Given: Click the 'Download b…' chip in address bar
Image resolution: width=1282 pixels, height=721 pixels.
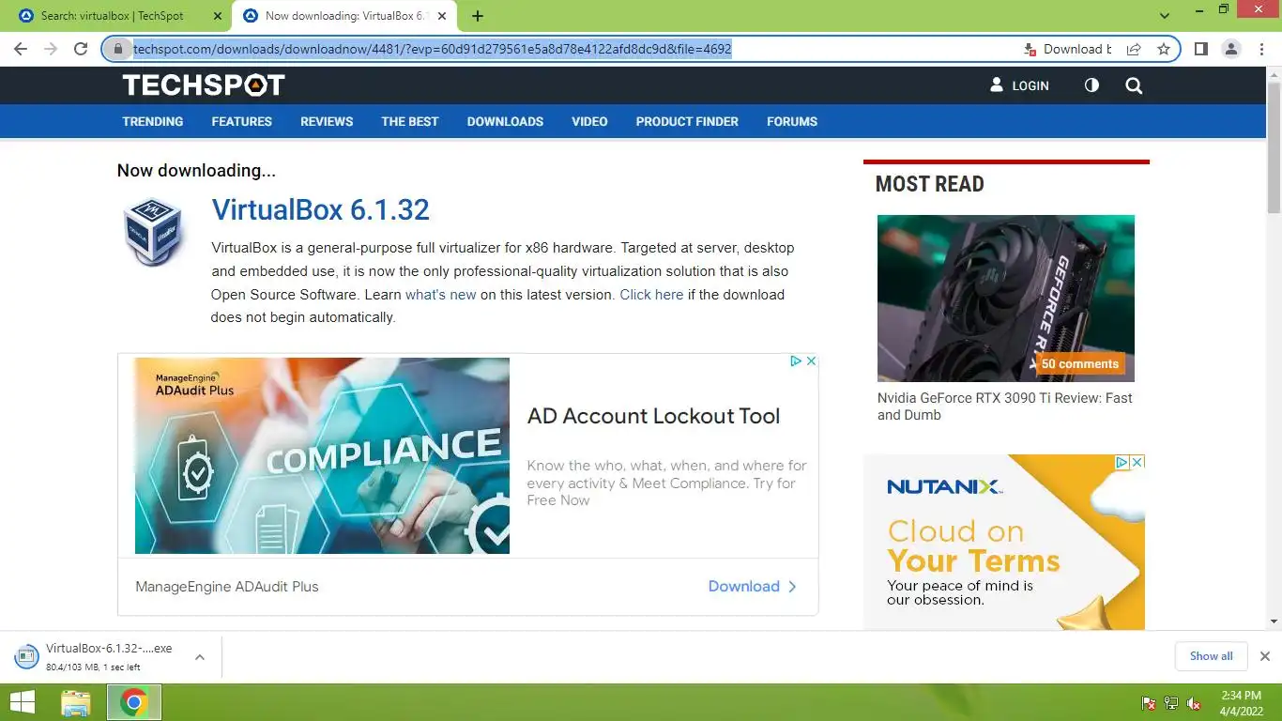Looking at the screenshot, I should click(1069, 49).
